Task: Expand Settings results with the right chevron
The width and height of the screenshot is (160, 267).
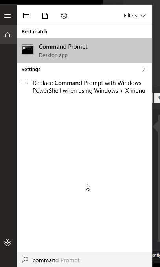Action: [x=143, y=70]
